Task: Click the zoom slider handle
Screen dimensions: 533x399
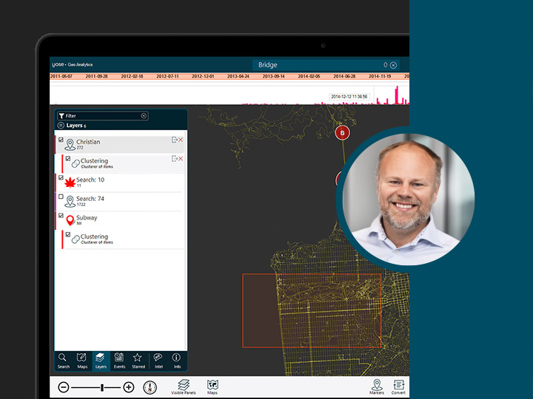Action: click(103, 387)
